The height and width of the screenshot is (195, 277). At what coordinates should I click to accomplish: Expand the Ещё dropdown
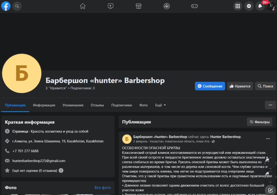point(160,105)
